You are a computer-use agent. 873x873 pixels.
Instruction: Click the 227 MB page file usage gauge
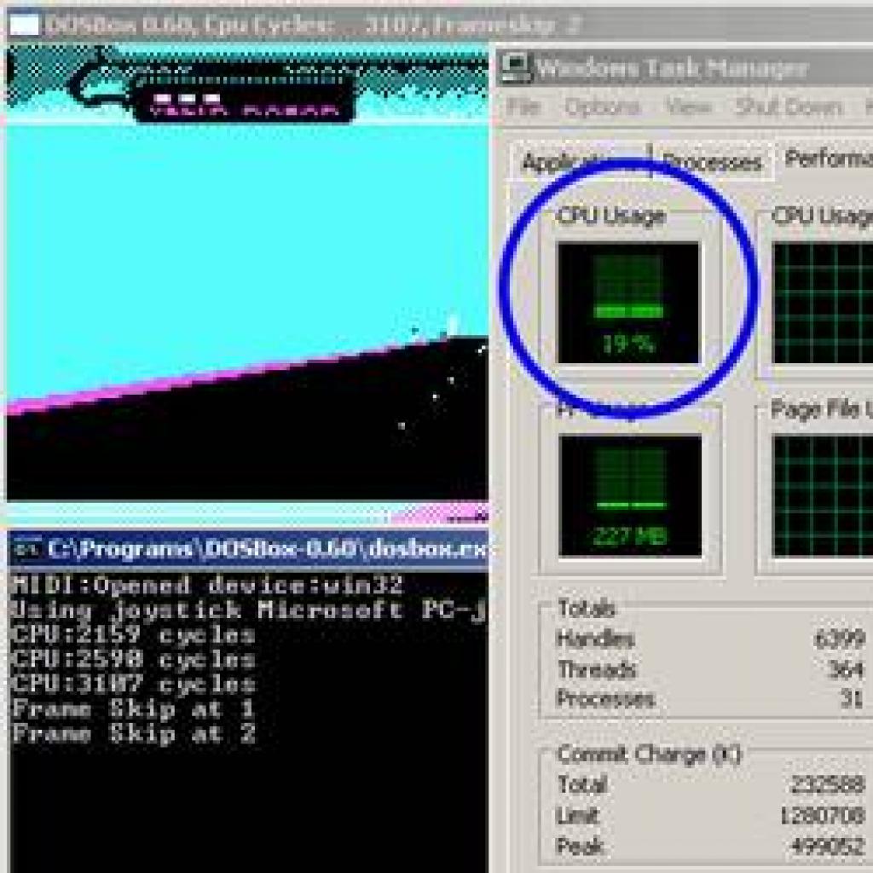click(630, 495)
